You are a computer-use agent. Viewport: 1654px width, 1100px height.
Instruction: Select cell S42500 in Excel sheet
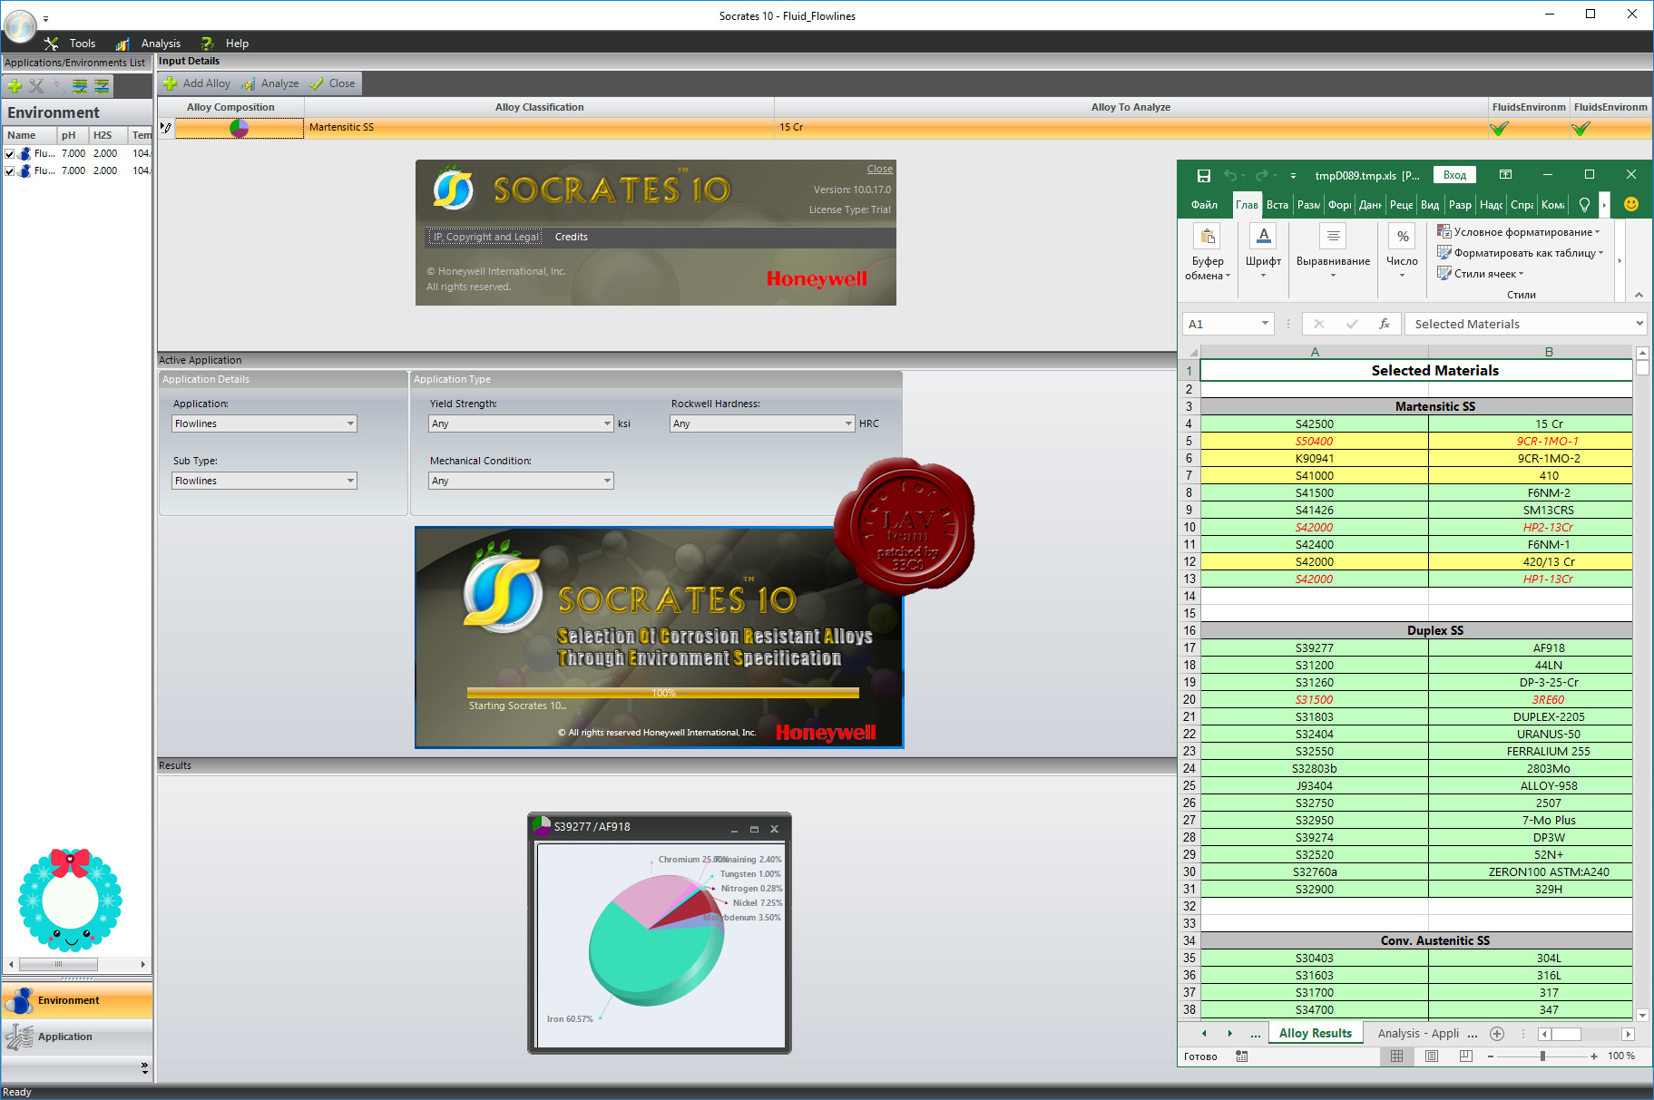(x=1314, y=423)
